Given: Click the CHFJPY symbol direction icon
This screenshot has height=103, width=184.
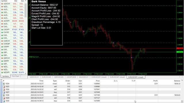Looking at the screenshot, I should coord(2,32).
